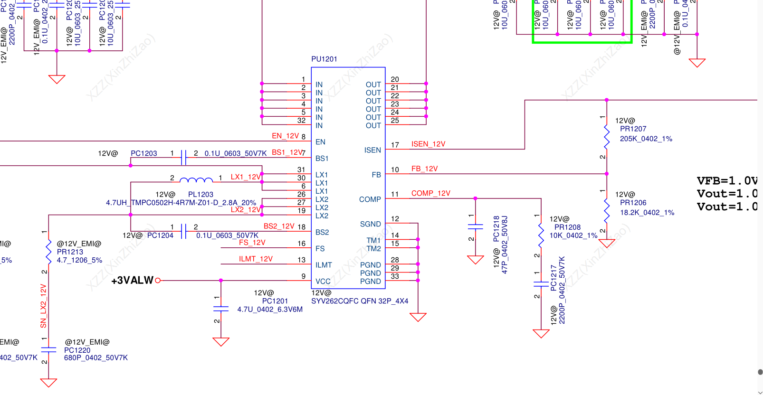Screen dimensions: 763x395
Task: Click the FS pin name inside PU1201
Action: [x=320, y=249]
